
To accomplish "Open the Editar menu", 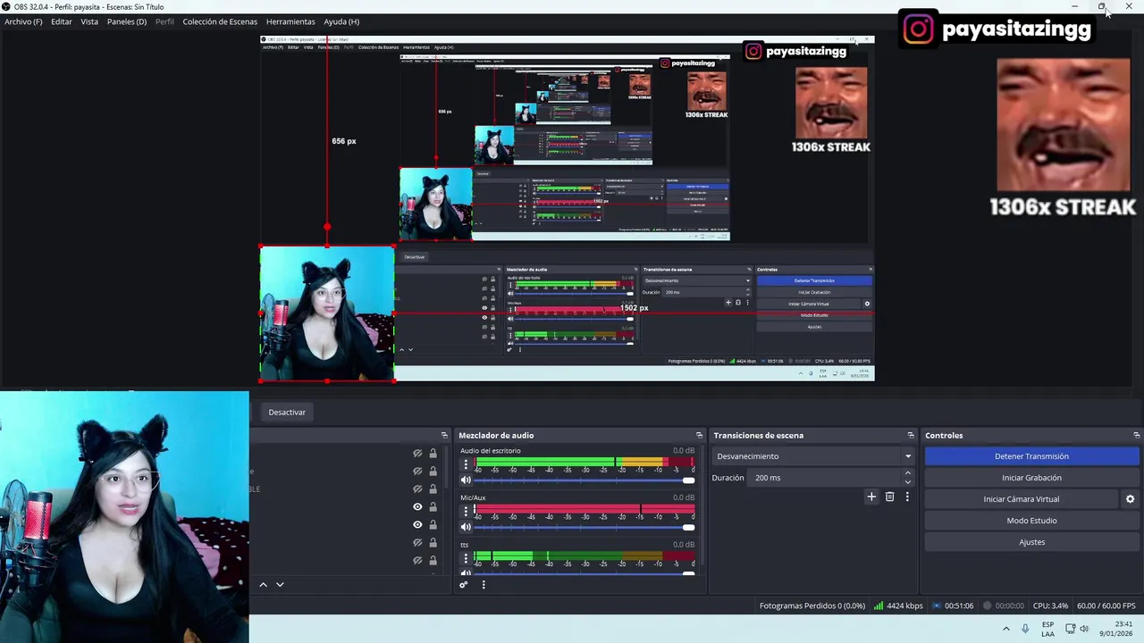I will click(62, 21).
